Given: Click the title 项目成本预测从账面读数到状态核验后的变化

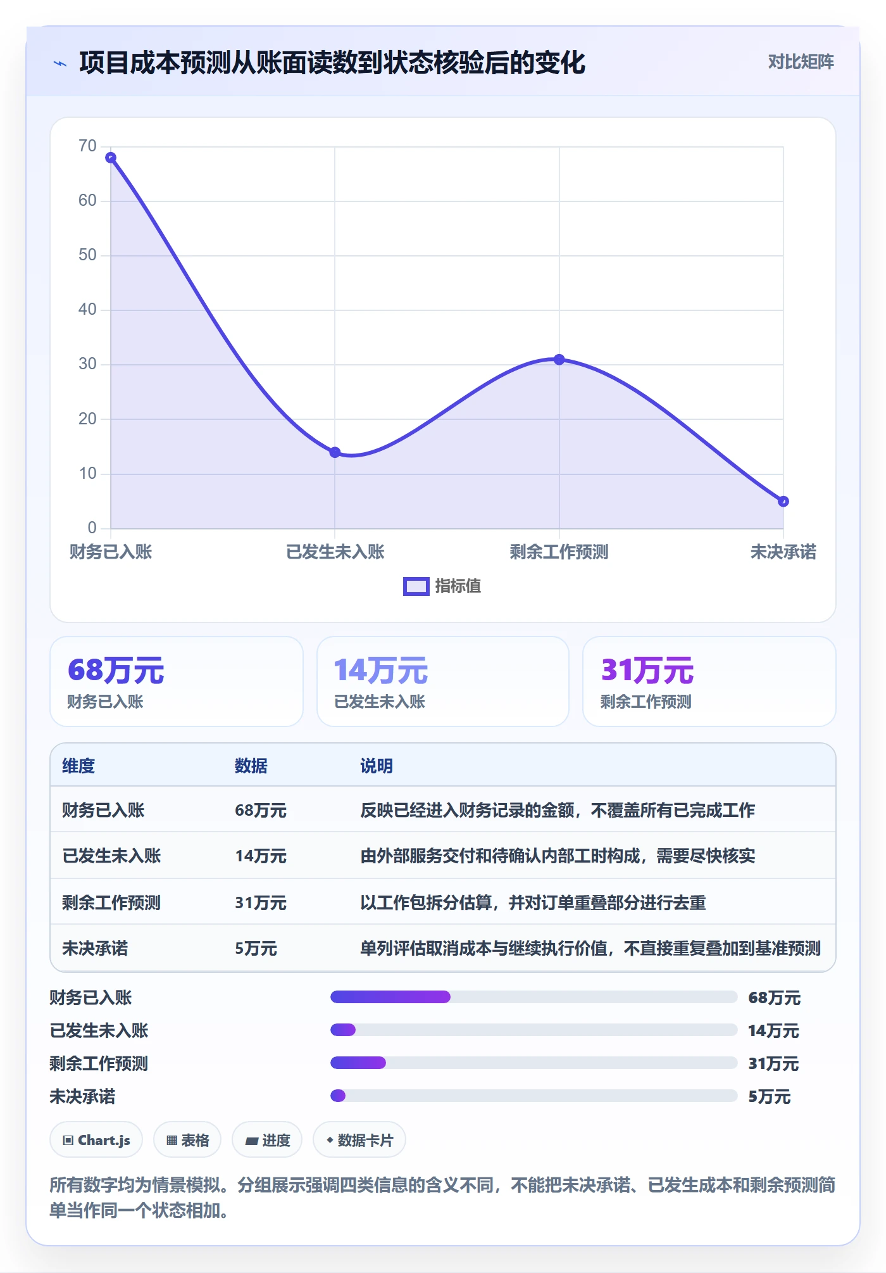Looking at the screenshot, I should pyautogui.click(x=332, y=63).
